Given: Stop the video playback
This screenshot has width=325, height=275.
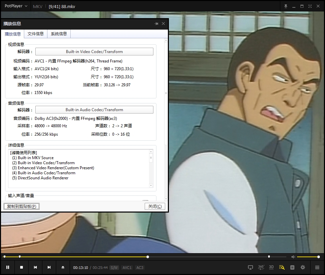Looking at the screenshot, I should [22, 267].
